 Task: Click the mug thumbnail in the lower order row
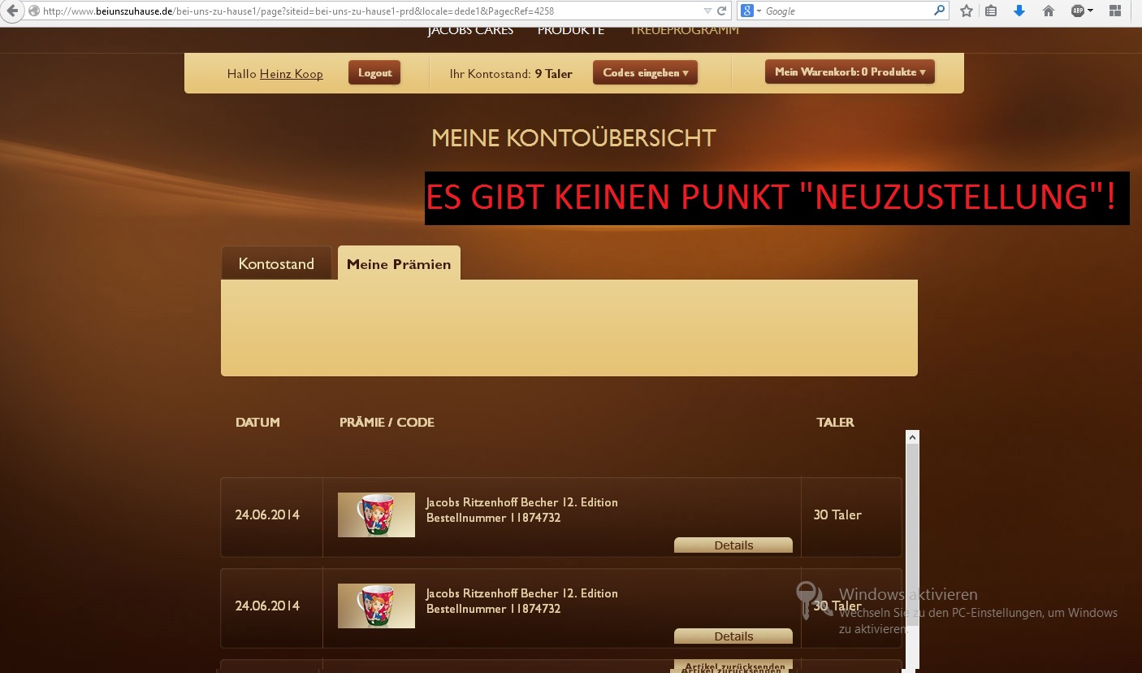tap(376, 606)
